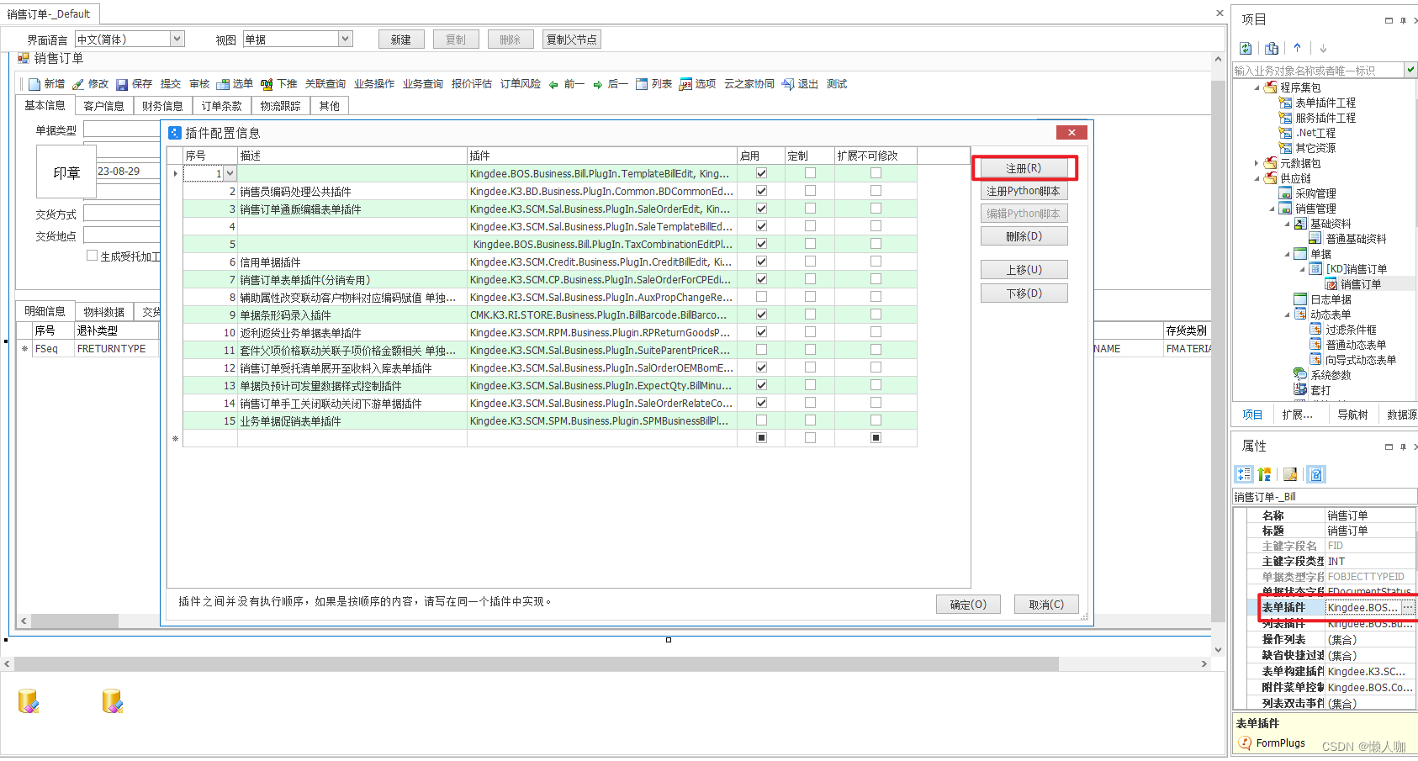Check the 生成受托加工 checkbox
This screenshot has width=1418, height=761.
point(93,256)
